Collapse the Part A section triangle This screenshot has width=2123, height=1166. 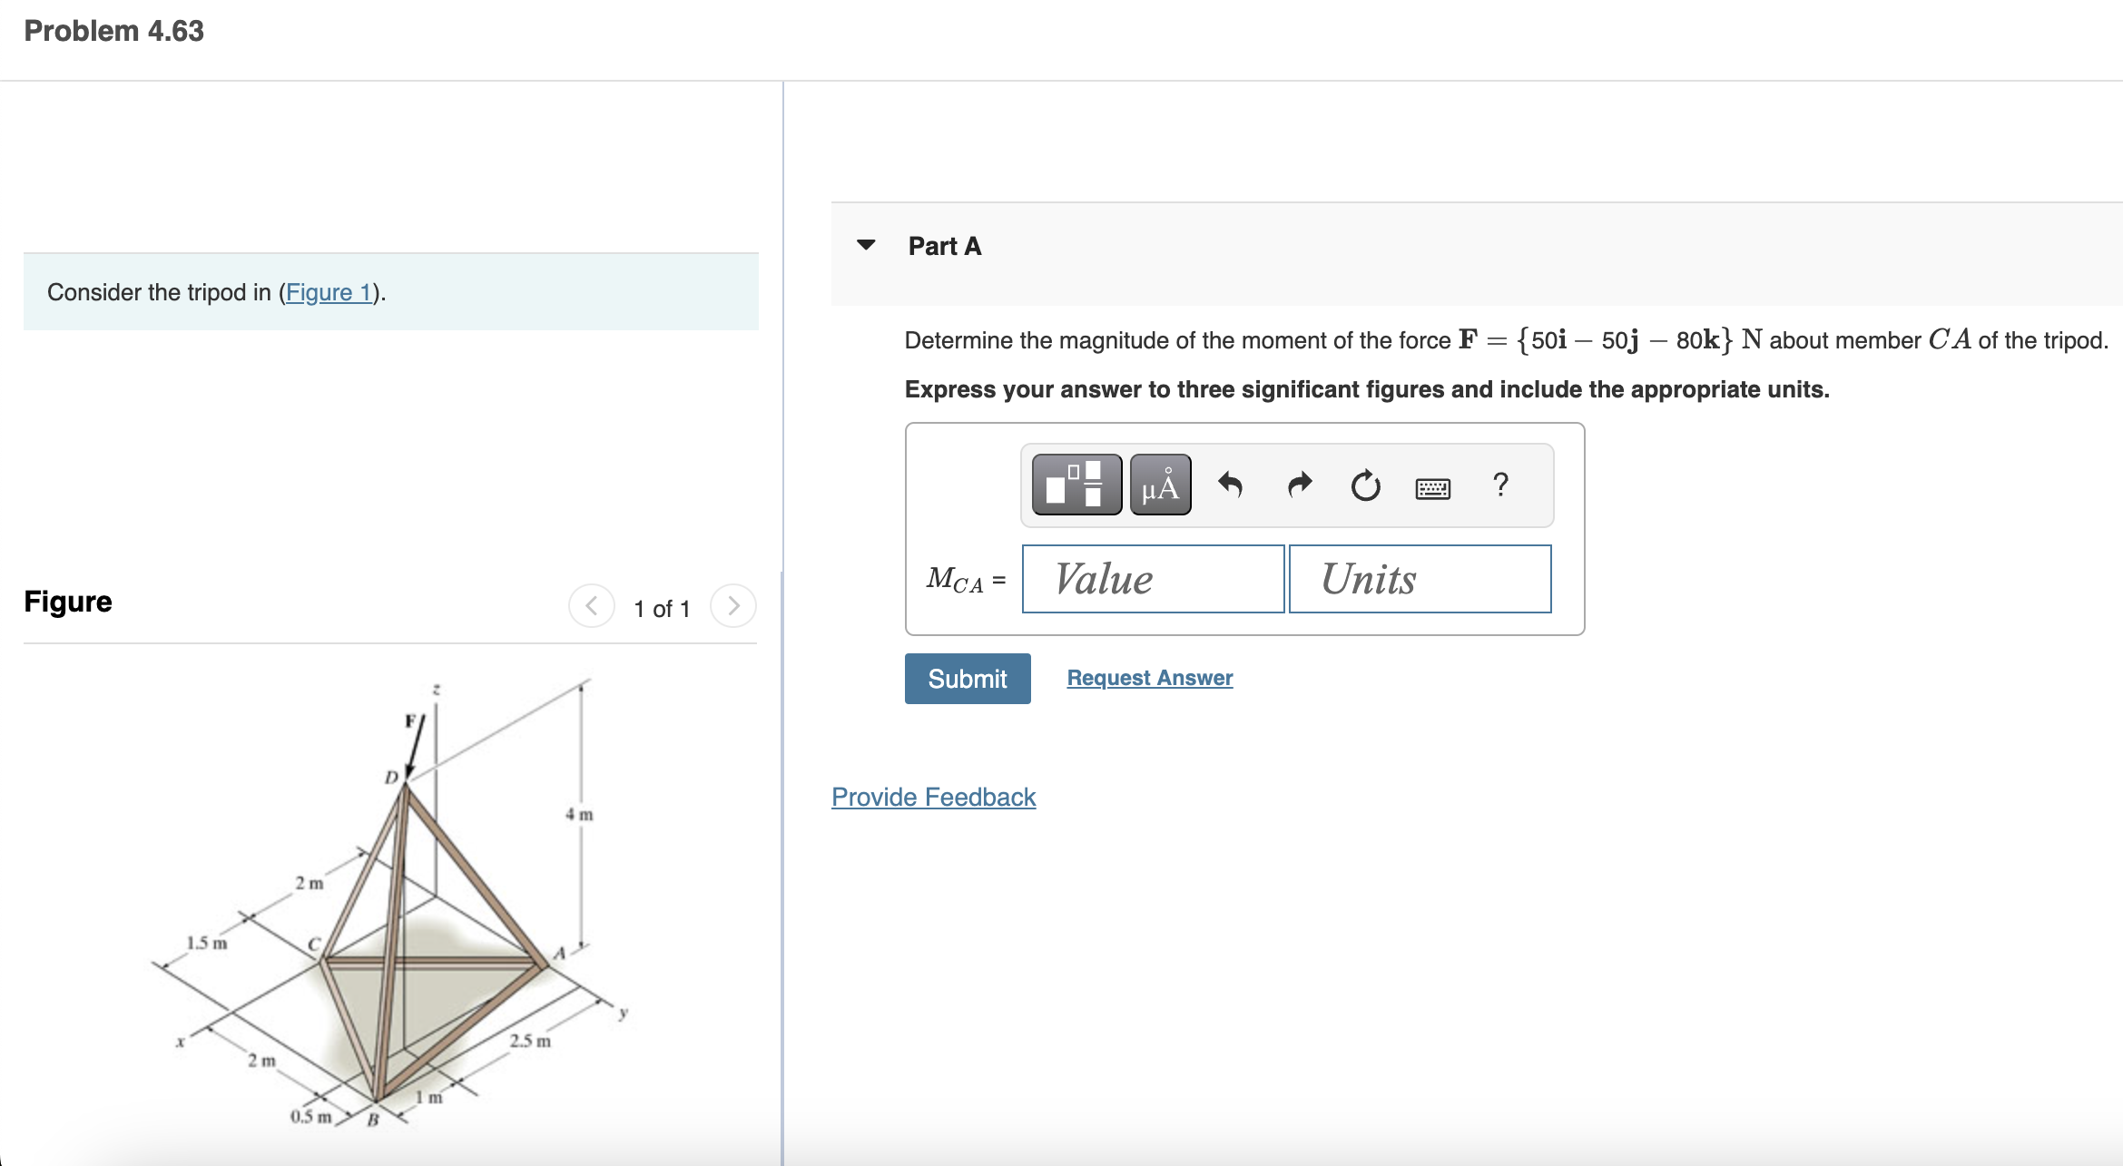[867, 244]
